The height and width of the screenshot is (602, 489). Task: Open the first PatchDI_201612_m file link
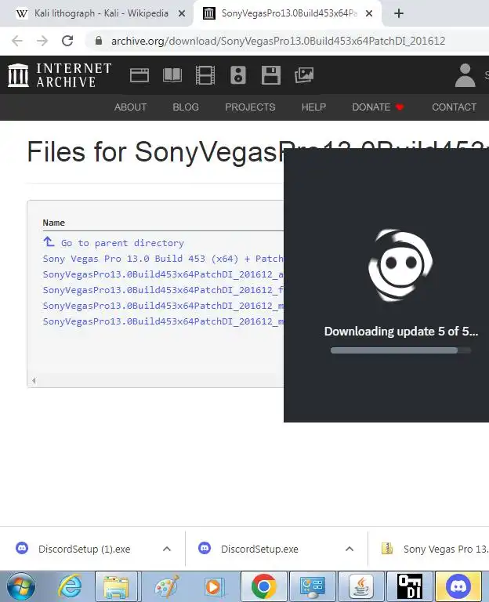click(x=163, y=306)
